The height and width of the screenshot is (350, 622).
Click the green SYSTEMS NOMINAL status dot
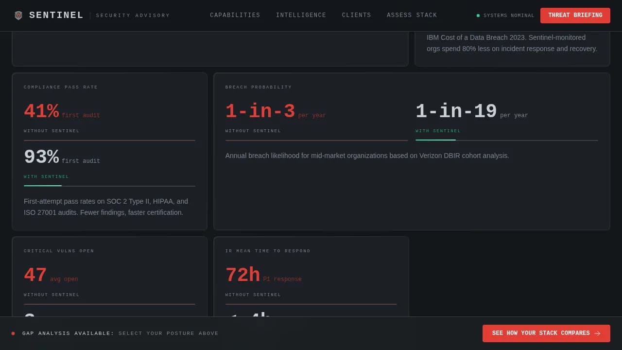[478, 16]
